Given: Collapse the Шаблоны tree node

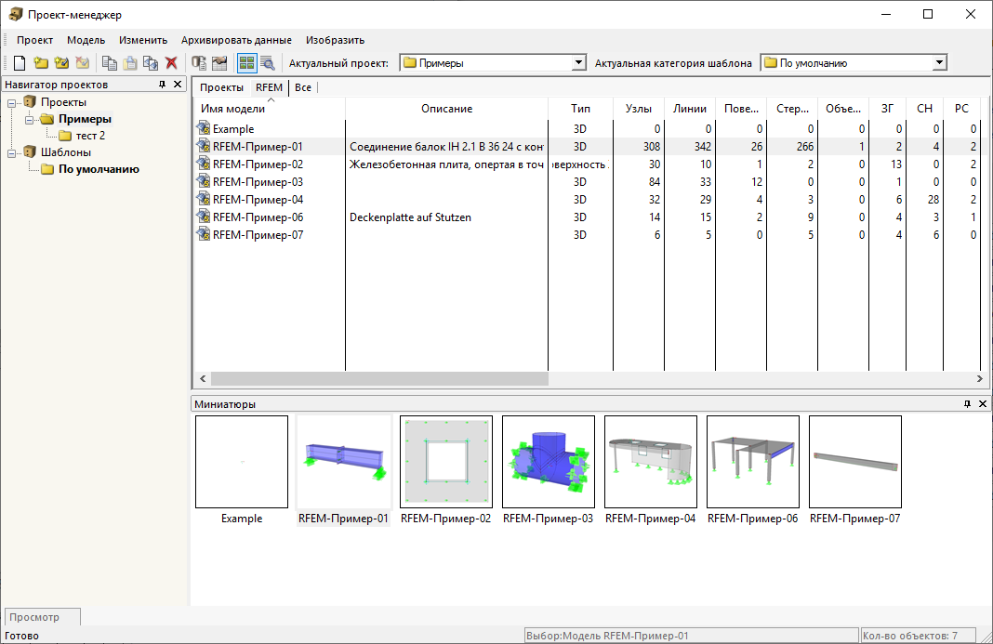Looking at the screenshot, I should click(11, 153).
